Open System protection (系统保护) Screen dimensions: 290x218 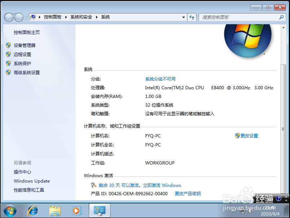[22, 64]
